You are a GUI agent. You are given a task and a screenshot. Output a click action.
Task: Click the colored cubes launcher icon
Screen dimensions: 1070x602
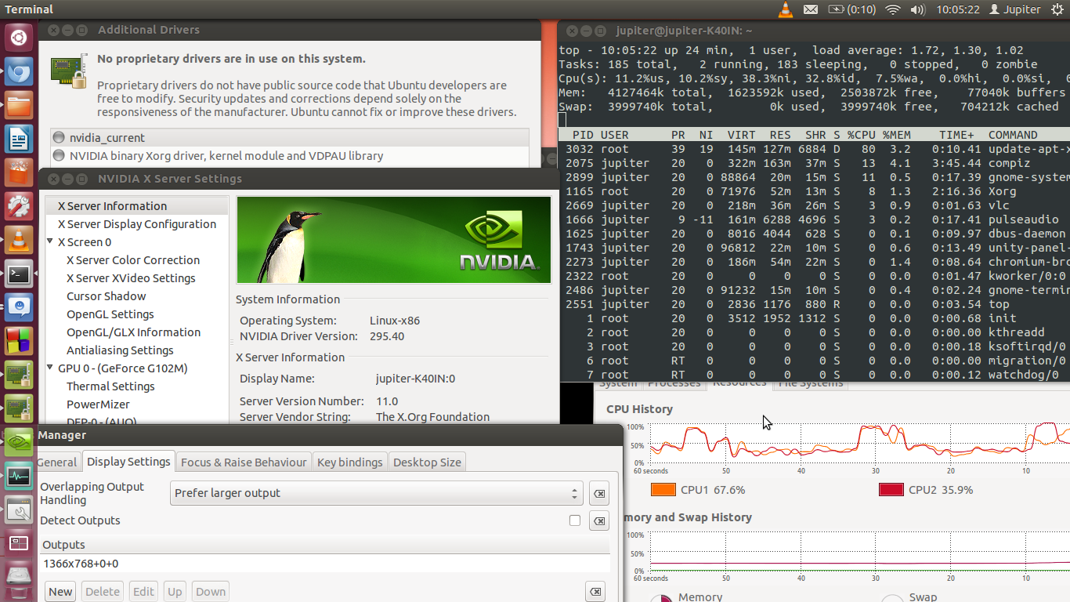point(19,342)
